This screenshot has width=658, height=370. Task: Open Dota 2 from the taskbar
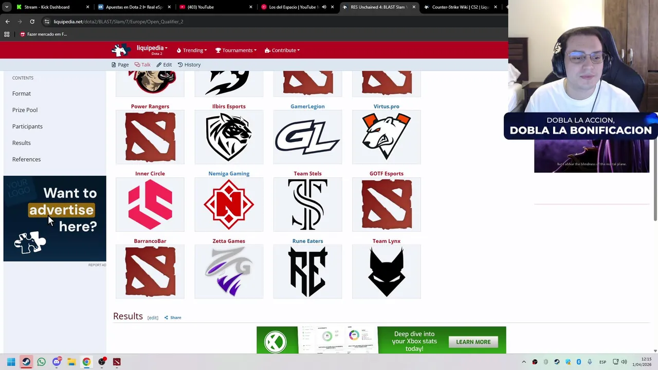click(x=117, y=362)
